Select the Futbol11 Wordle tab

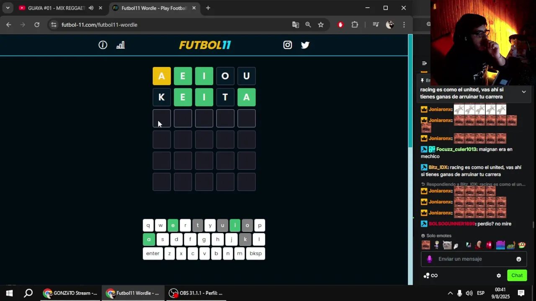coord(153,8)
